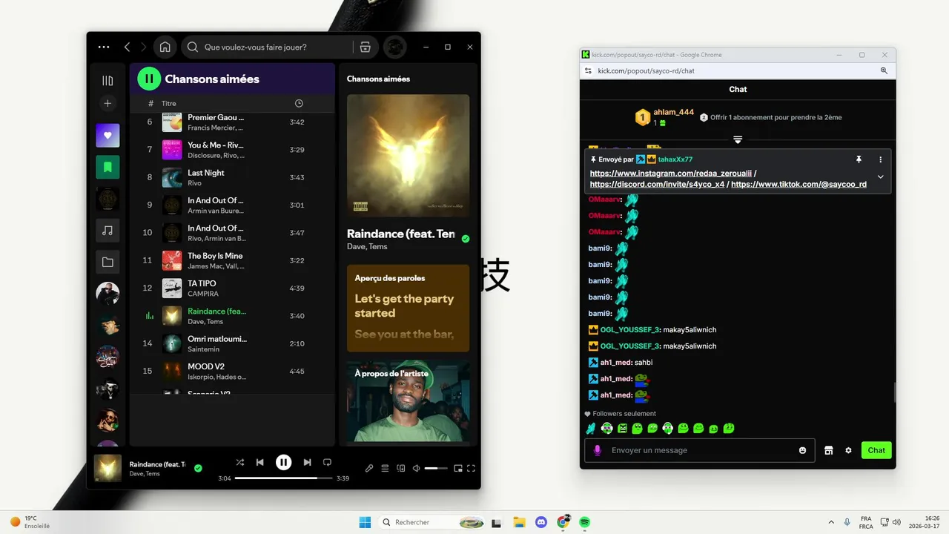This screenshot has width=949, height=534.
Task: Click the Que voulez-vous faire jouer search field
Action: [267, 47]
